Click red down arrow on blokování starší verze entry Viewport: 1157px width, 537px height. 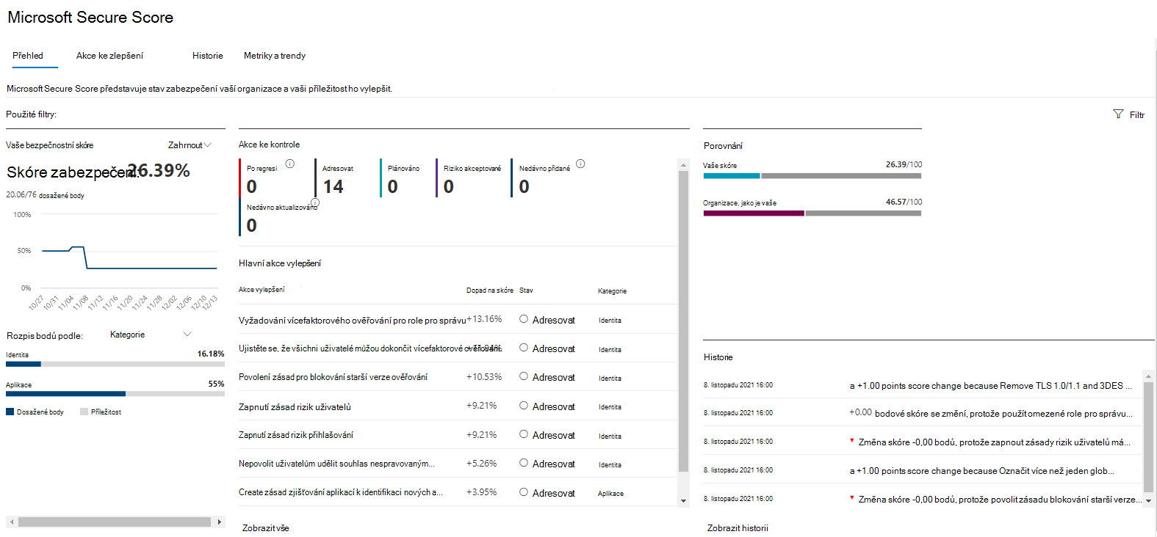[852, 497]
